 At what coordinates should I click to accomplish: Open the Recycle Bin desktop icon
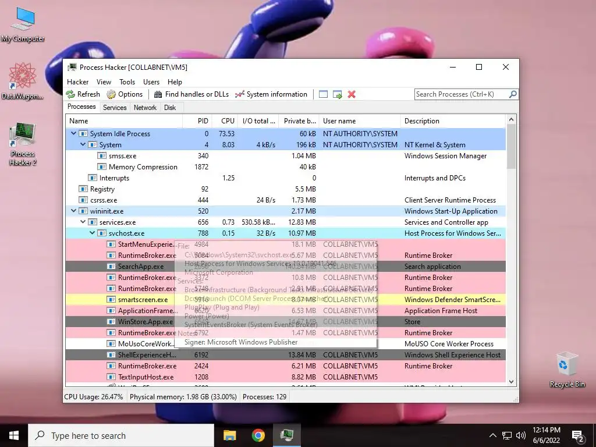tap(567, 370)
